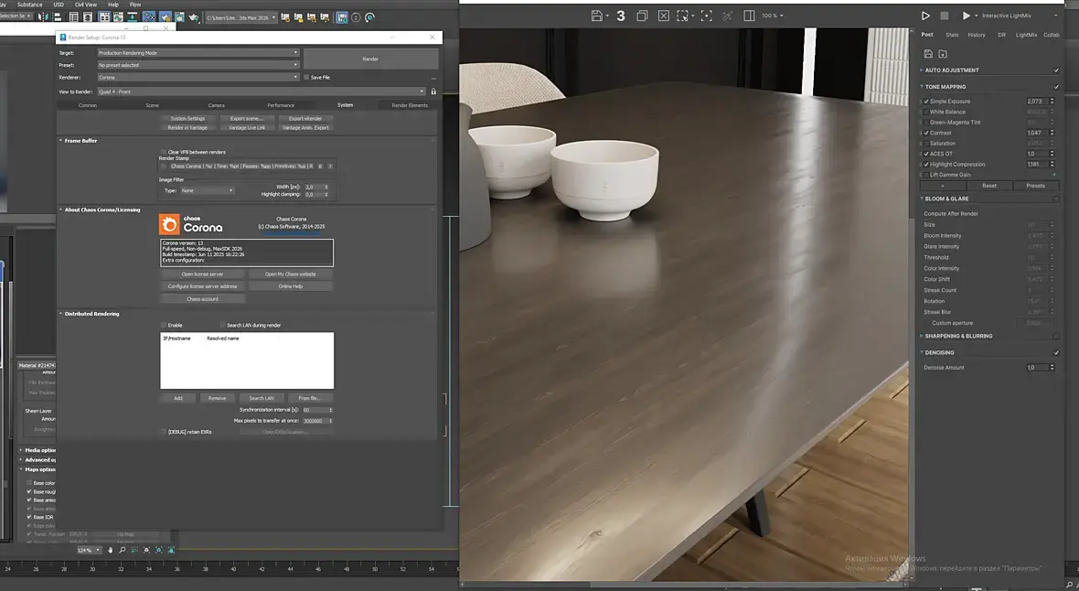Switch to the LightMix tab
1079x591 pixels.
(x=1026, y=35)
